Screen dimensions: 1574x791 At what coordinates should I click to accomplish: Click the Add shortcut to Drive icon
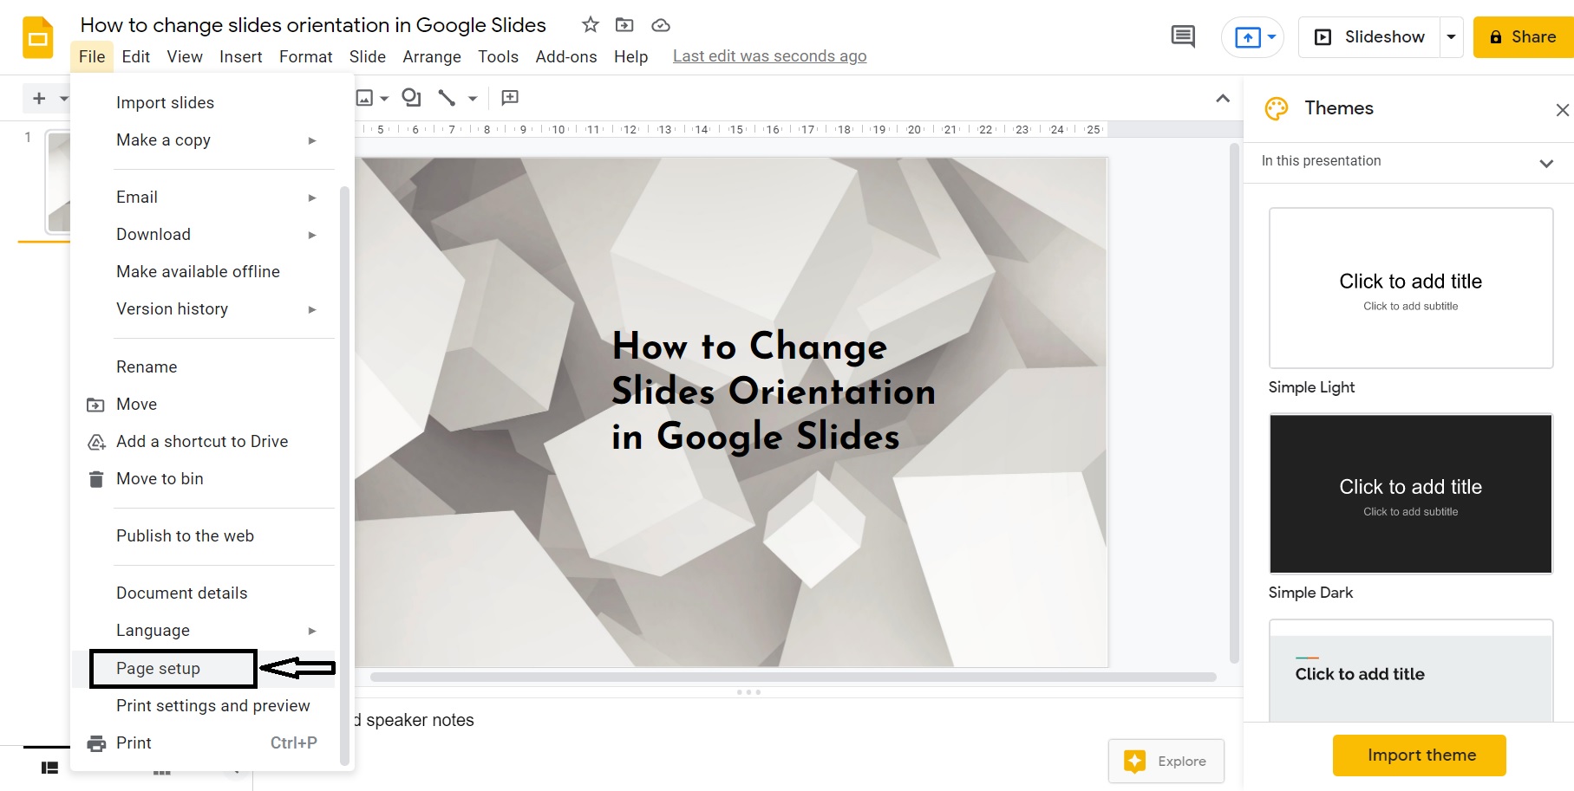96,442
